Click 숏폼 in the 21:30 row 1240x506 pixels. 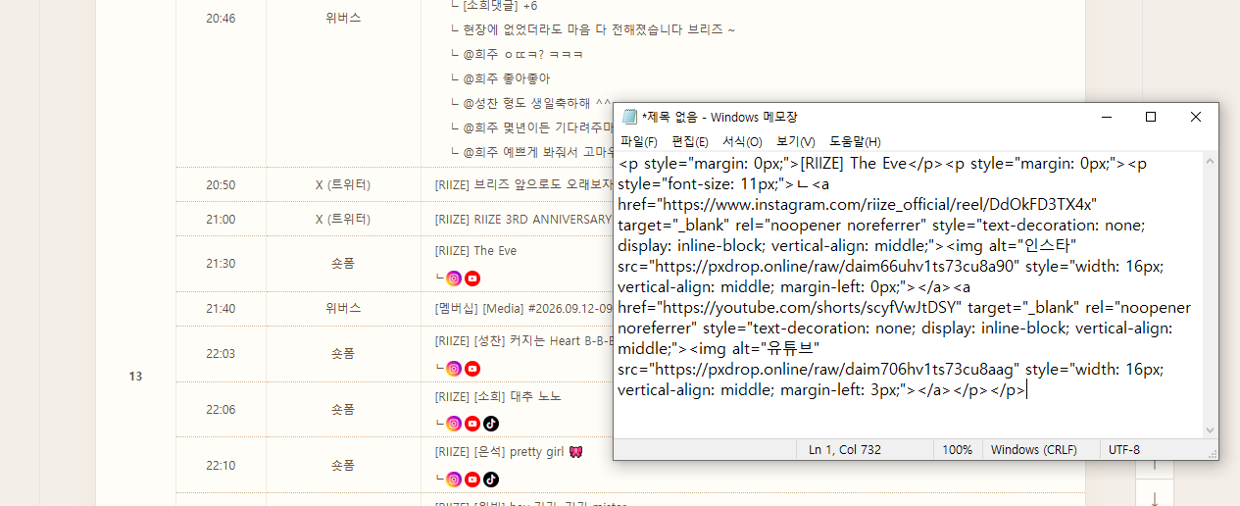tap(343, 264)
